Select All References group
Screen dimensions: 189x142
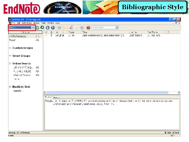pyautogui.click(x=25, y=36)
